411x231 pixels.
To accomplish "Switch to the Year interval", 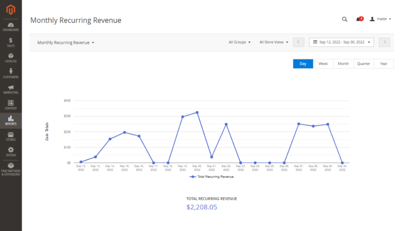I will coord(384,64).
